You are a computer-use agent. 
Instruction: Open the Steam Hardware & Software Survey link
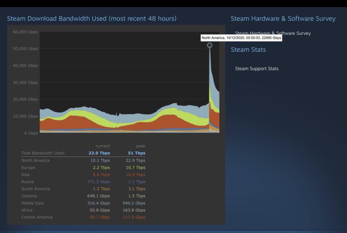click(273, 33)
